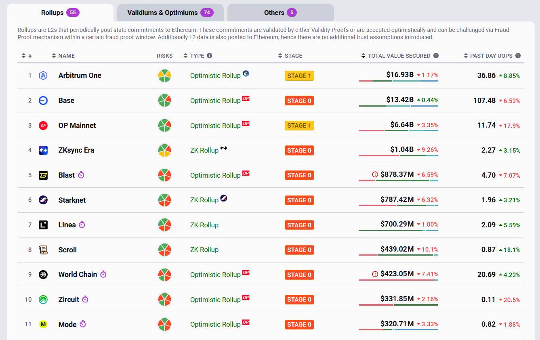The image size is (540, 340).
Task: Click the Zircuit logo icon
Action: 43,300
